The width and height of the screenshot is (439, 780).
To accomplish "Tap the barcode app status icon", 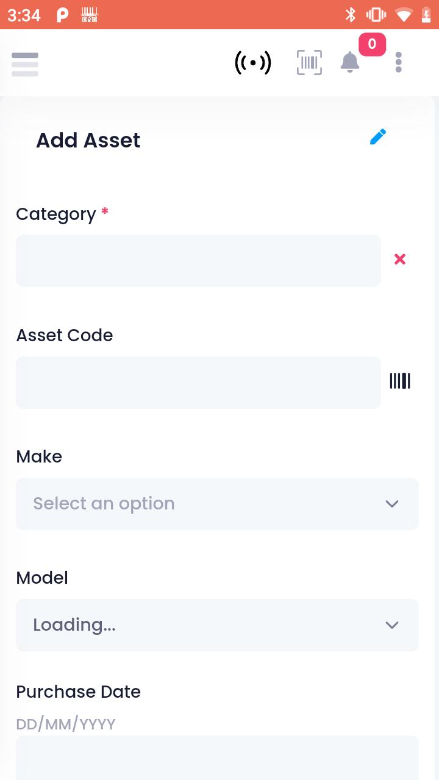I will click(x=90, y=15).
